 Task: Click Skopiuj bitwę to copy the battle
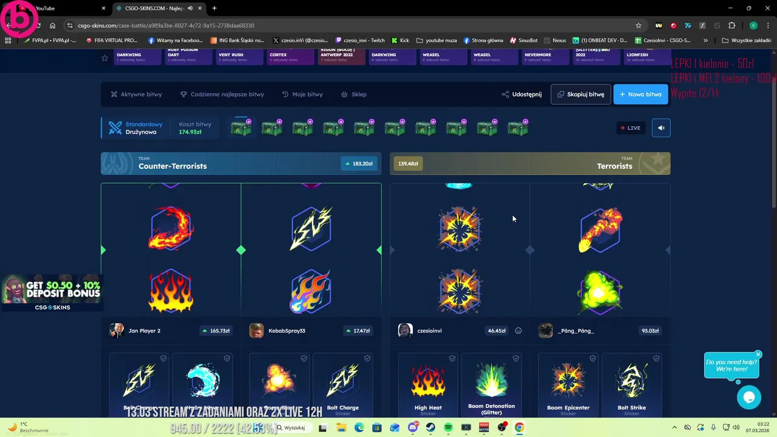tap(581, 94)
